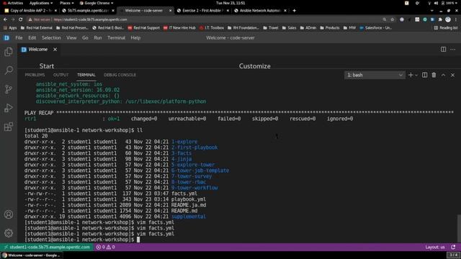Switch to 'Copy of Ansible AAP 2' browser tab
The image size is (461, 259).
click(x=30, y=11)
